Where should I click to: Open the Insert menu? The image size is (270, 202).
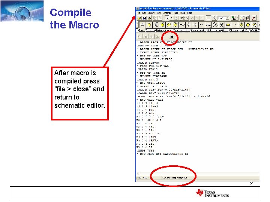tap(151, 13)
